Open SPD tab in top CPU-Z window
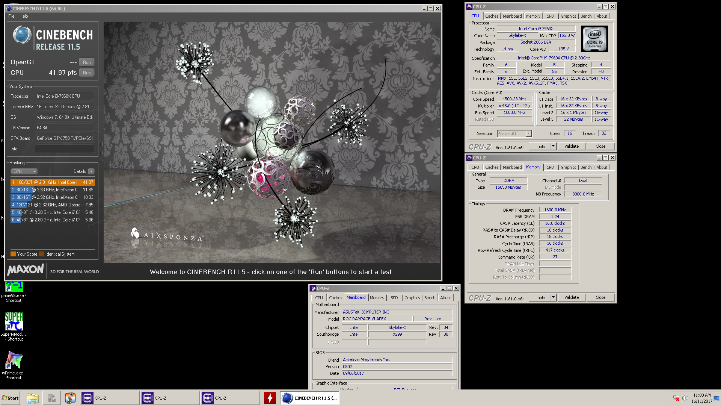Image resolution: width=721 pixels, height=406 pixels. 550,16
